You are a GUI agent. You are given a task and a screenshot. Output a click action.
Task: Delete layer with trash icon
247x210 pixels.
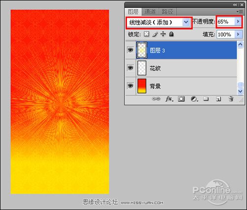click(231, 99)
